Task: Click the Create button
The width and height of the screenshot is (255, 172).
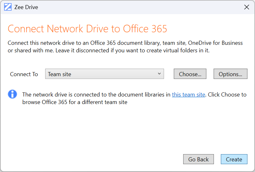Action: (x=234, y=159)
